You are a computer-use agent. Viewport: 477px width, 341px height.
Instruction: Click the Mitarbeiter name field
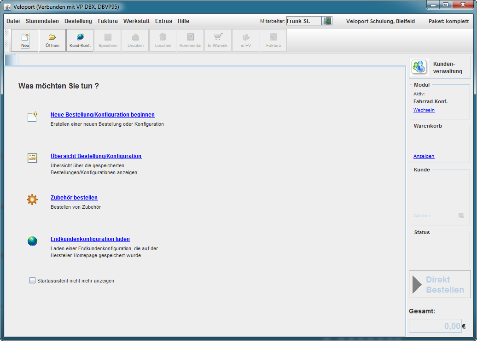(303, 21)
